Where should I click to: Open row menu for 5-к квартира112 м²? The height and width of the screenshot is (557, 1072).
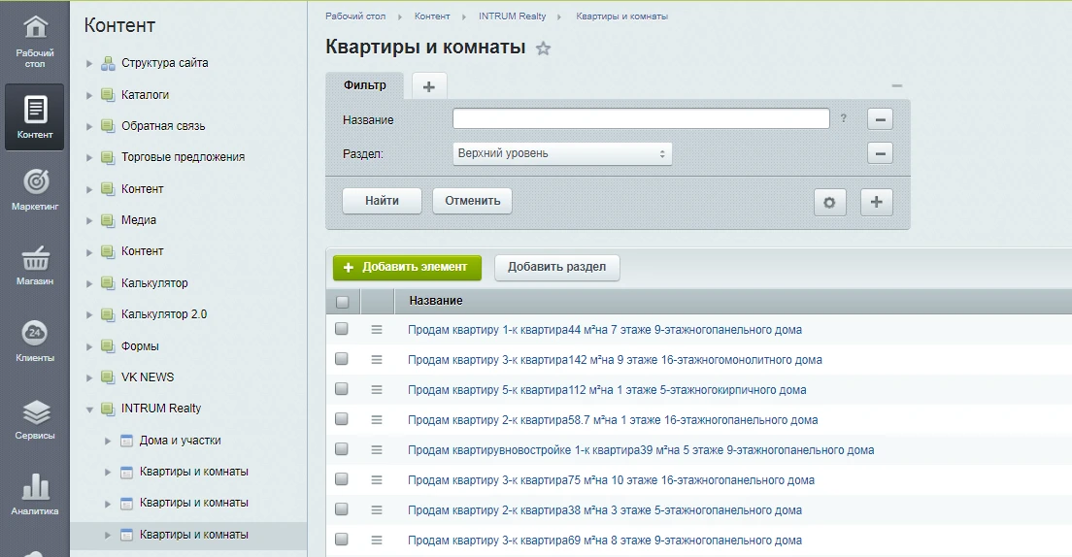pyautogui.click(x=377, y=389)
